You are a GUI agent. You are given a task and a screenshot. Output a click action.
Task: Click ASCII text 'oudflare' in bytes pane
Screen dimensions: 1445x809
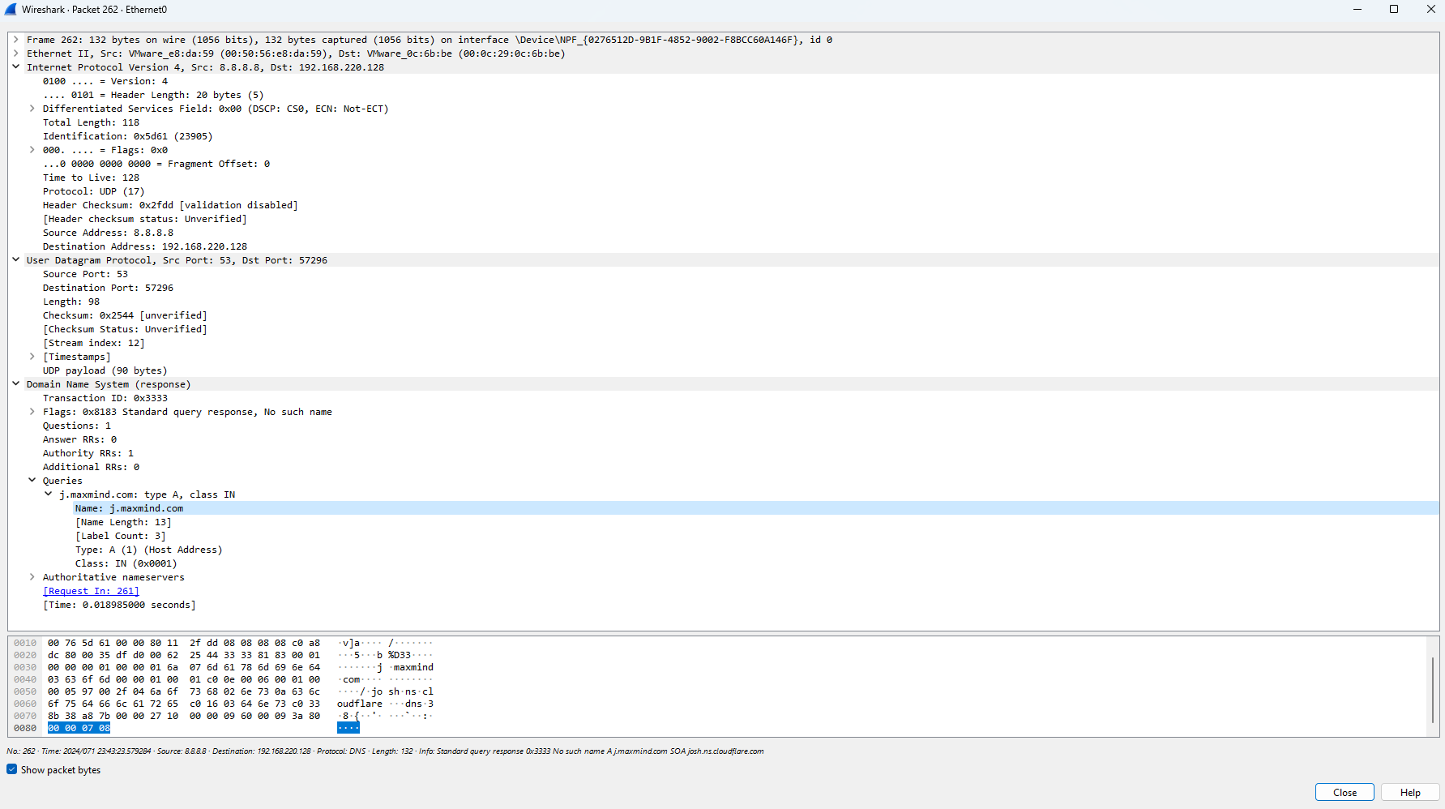[360, 704]
